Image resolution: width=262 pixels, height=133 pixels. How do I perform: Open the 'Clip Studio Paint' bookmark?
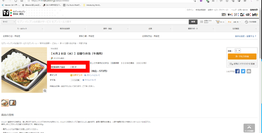73,5
